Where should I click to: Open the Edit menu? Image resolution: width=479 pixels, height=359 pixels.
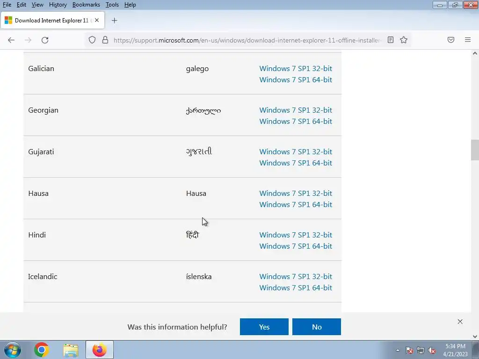[22, 5]
